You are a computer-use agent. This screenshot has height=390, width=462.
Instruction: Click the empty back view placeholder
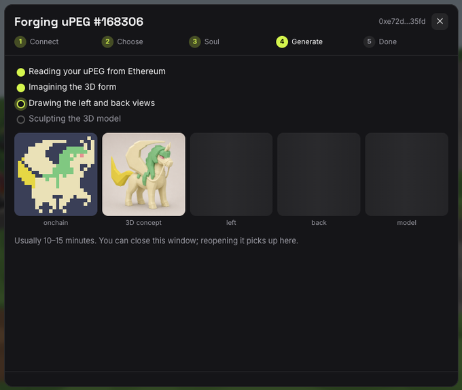pyautogui.click(x=319, y=174)
